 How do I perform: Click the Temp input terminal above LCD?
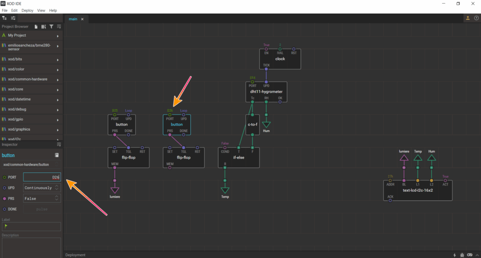(418, 158)
